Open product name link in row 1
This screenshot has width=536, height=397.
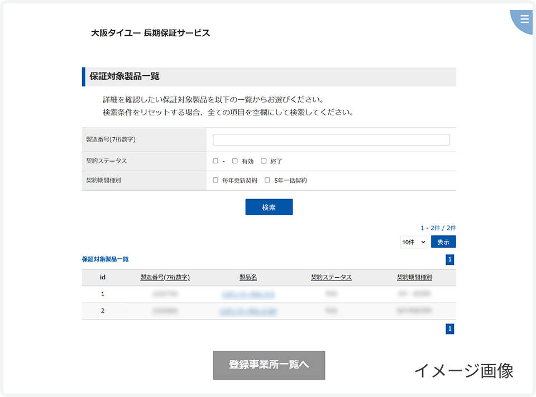pyautogui.click(x=248, y=294)
